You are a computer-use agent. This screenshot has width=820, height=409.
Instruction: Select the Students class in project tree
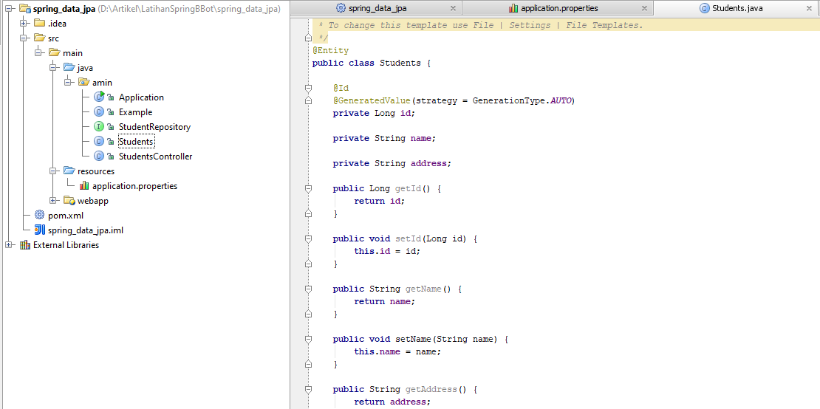coord(136,142)
